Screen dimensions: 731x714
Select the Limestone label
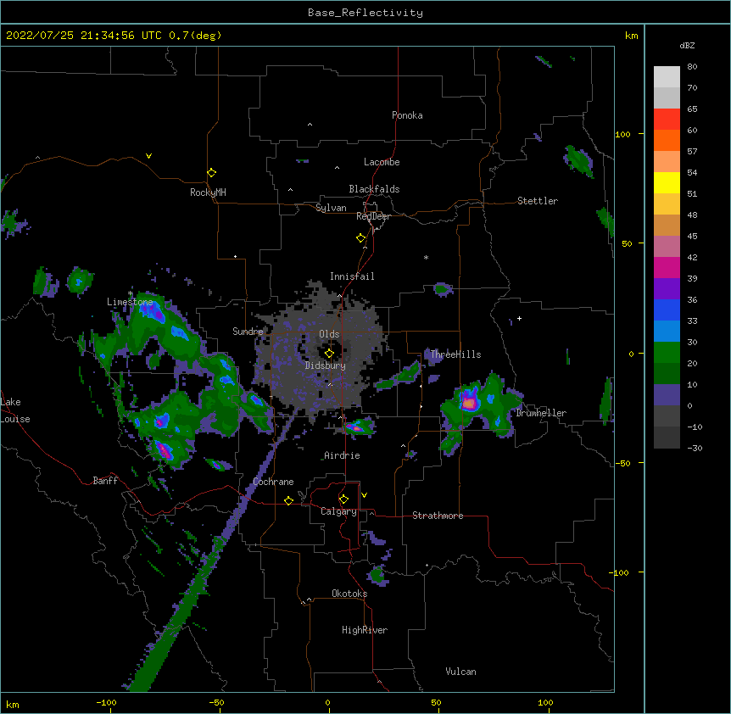[x=130, y=302]
